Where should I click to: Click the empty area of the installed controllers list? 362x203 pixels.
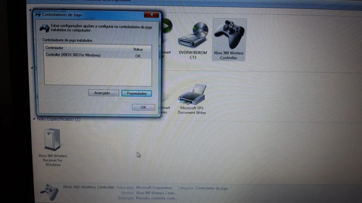point(98,72)
